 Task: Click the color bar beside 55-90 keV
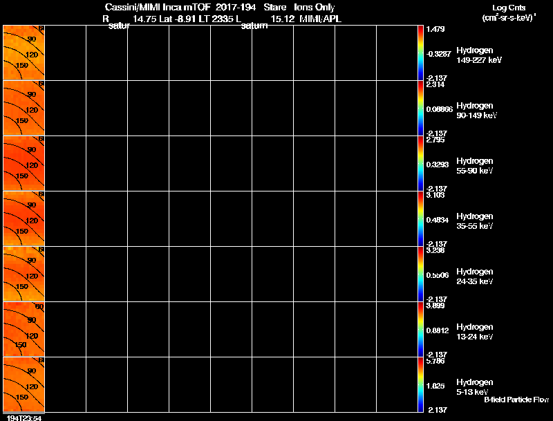[420, 163]
